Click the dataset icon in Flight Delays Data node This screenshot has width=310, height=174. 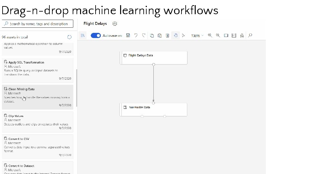coord(125,55)
